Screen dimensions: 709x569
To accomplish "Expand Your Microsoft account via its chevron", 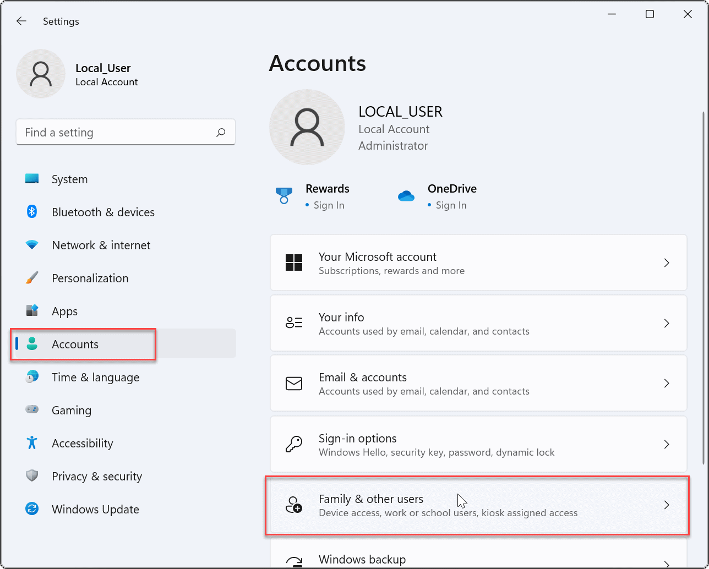I will pyautogui.click(x=667, y=263).
